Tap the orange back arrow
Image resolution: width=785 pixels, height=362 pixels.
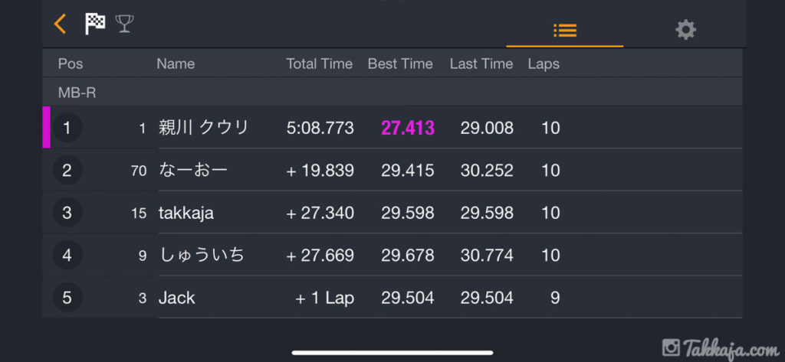[60, 24]
